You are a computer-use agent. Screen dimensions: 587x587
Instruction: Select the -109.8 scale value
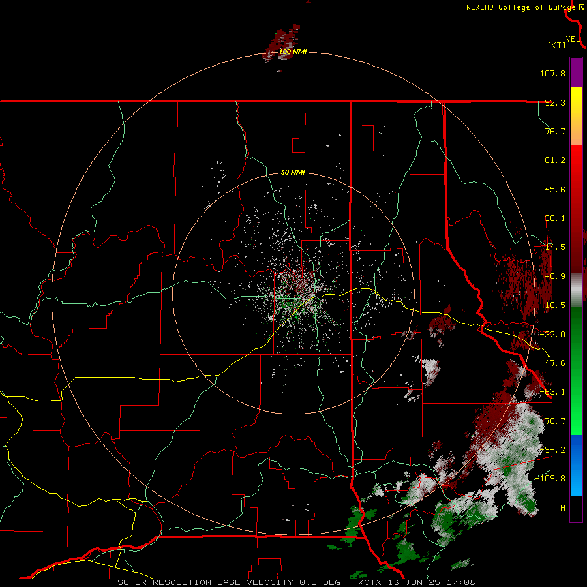pos(550,479)
